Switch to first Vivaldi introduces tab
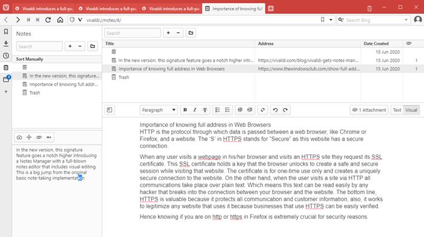 44,8
